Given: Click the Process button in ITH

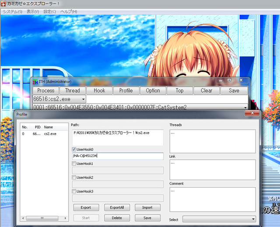Looking at the screenshot, I should pos(46,91).
